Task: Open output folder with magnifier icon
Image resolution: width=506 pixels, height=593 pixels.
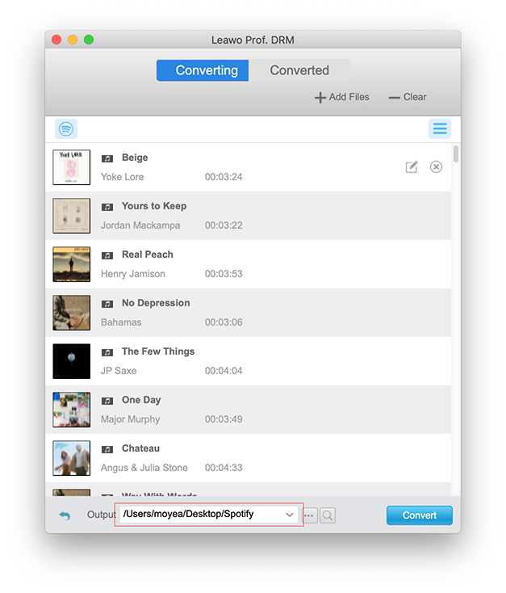Action: [x=328, y=515]
